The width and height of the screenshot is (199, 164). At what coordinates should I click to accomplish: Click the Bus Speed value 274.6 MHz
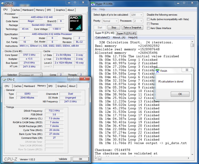29,63
